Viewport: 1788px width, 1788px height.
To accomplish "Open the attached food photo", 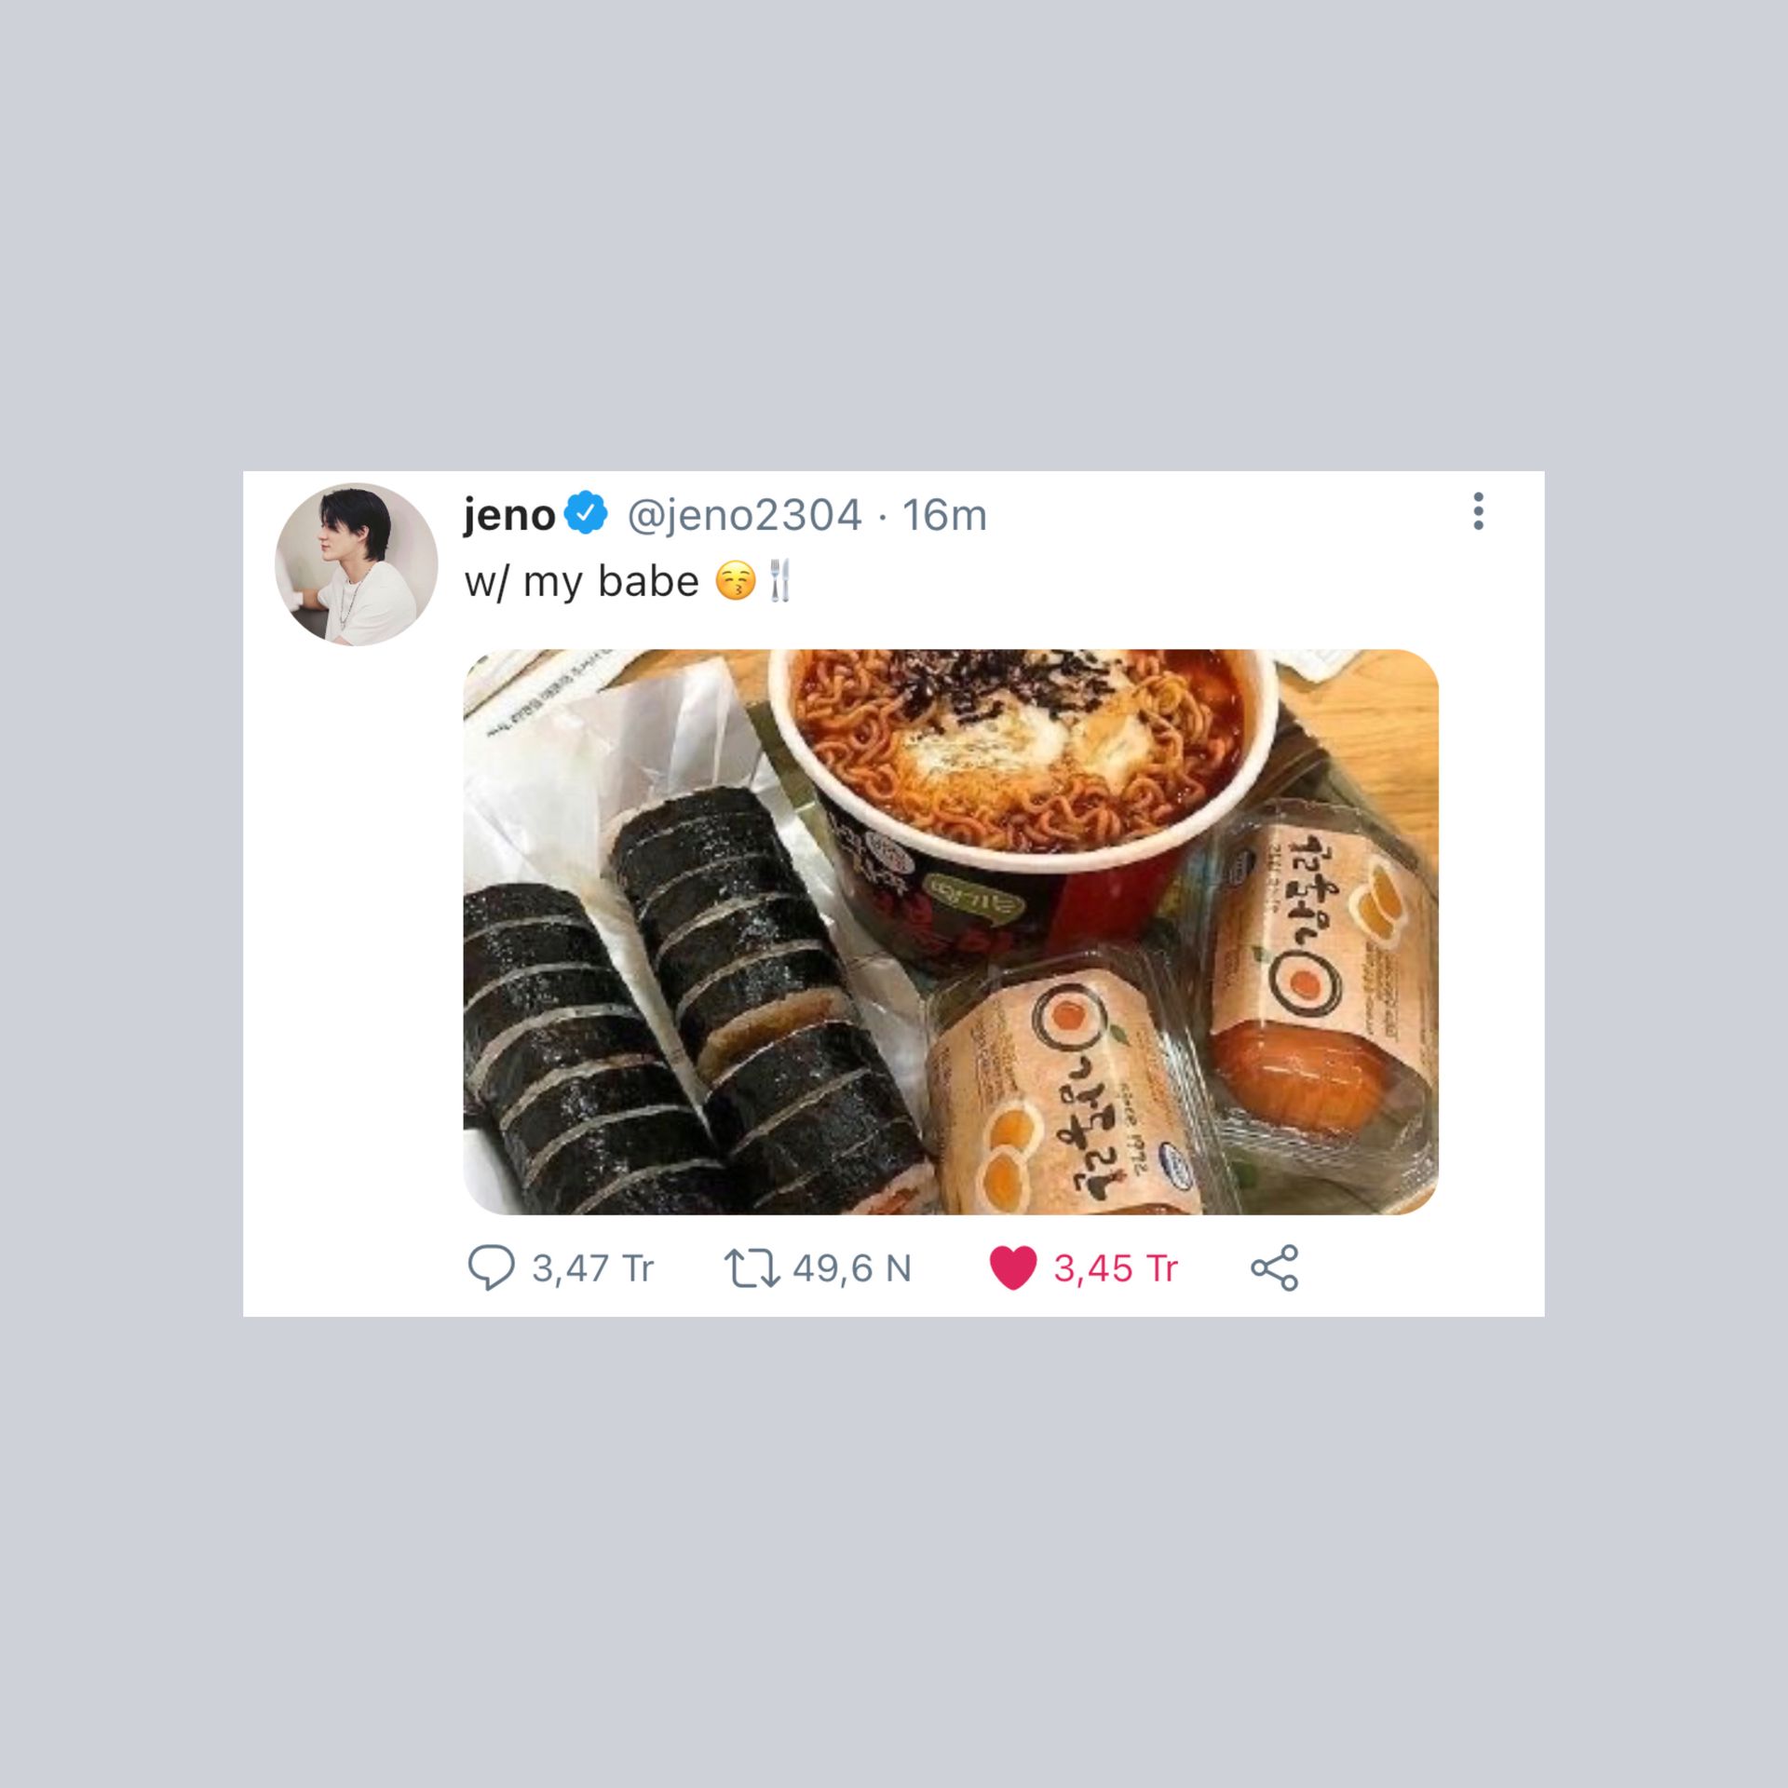I will point(951,932).
